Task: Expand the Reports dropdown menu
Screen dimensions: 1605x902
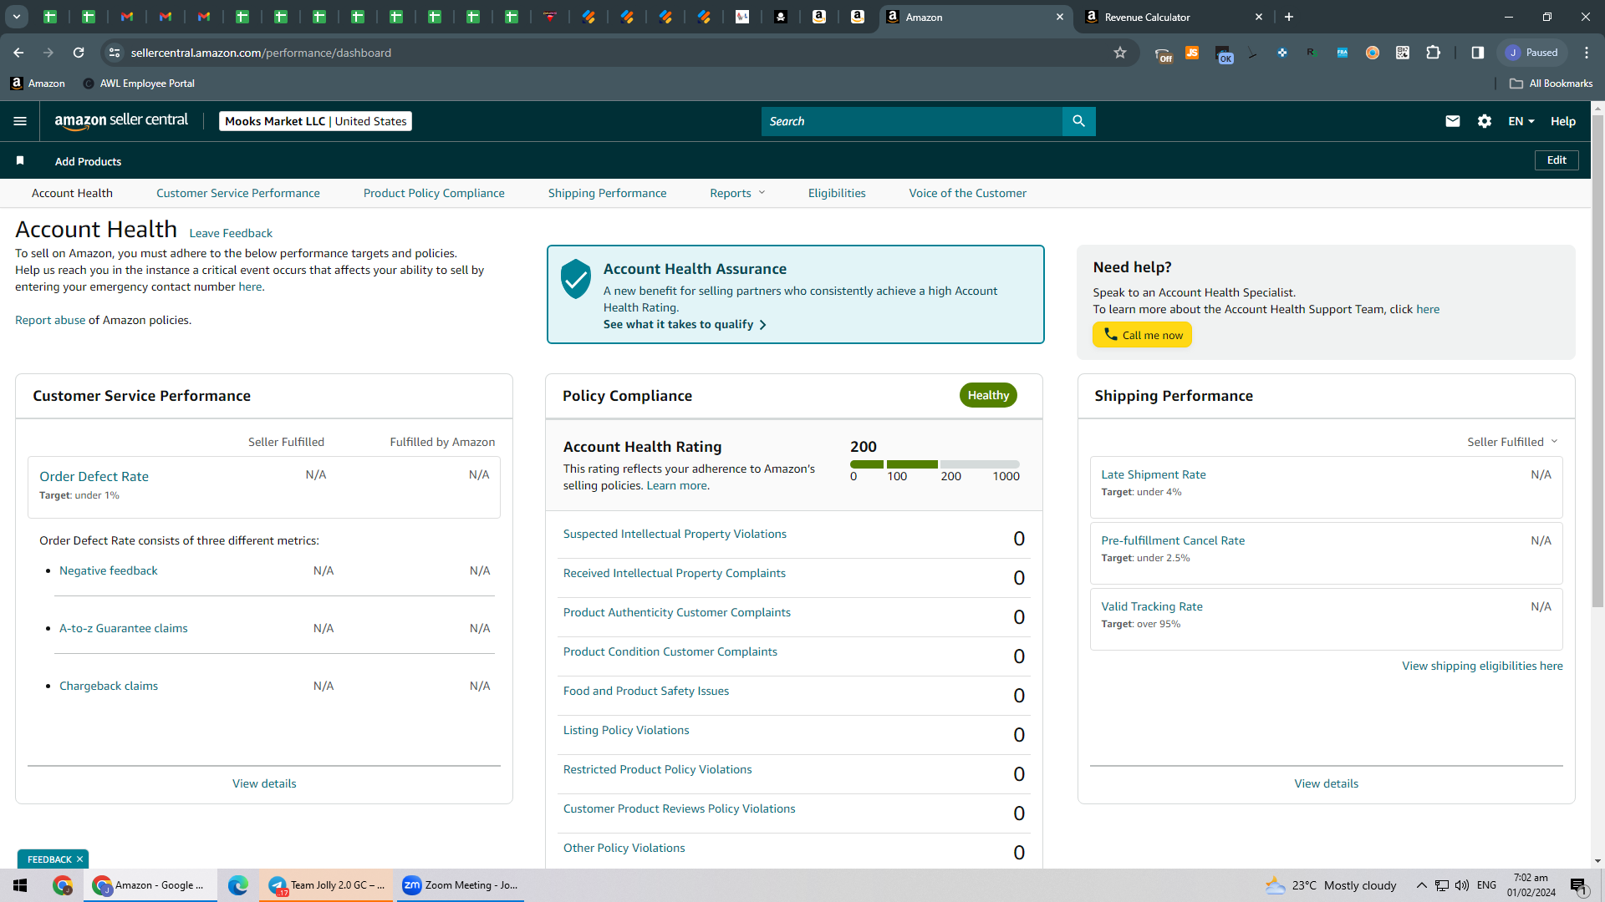Action: click(737, 193)
